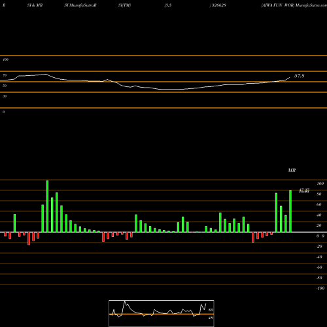Click the 30 level label on RSI axis
Image resolution: width=327 pixels, height=327 pixels.
click(x=5, y=96)
